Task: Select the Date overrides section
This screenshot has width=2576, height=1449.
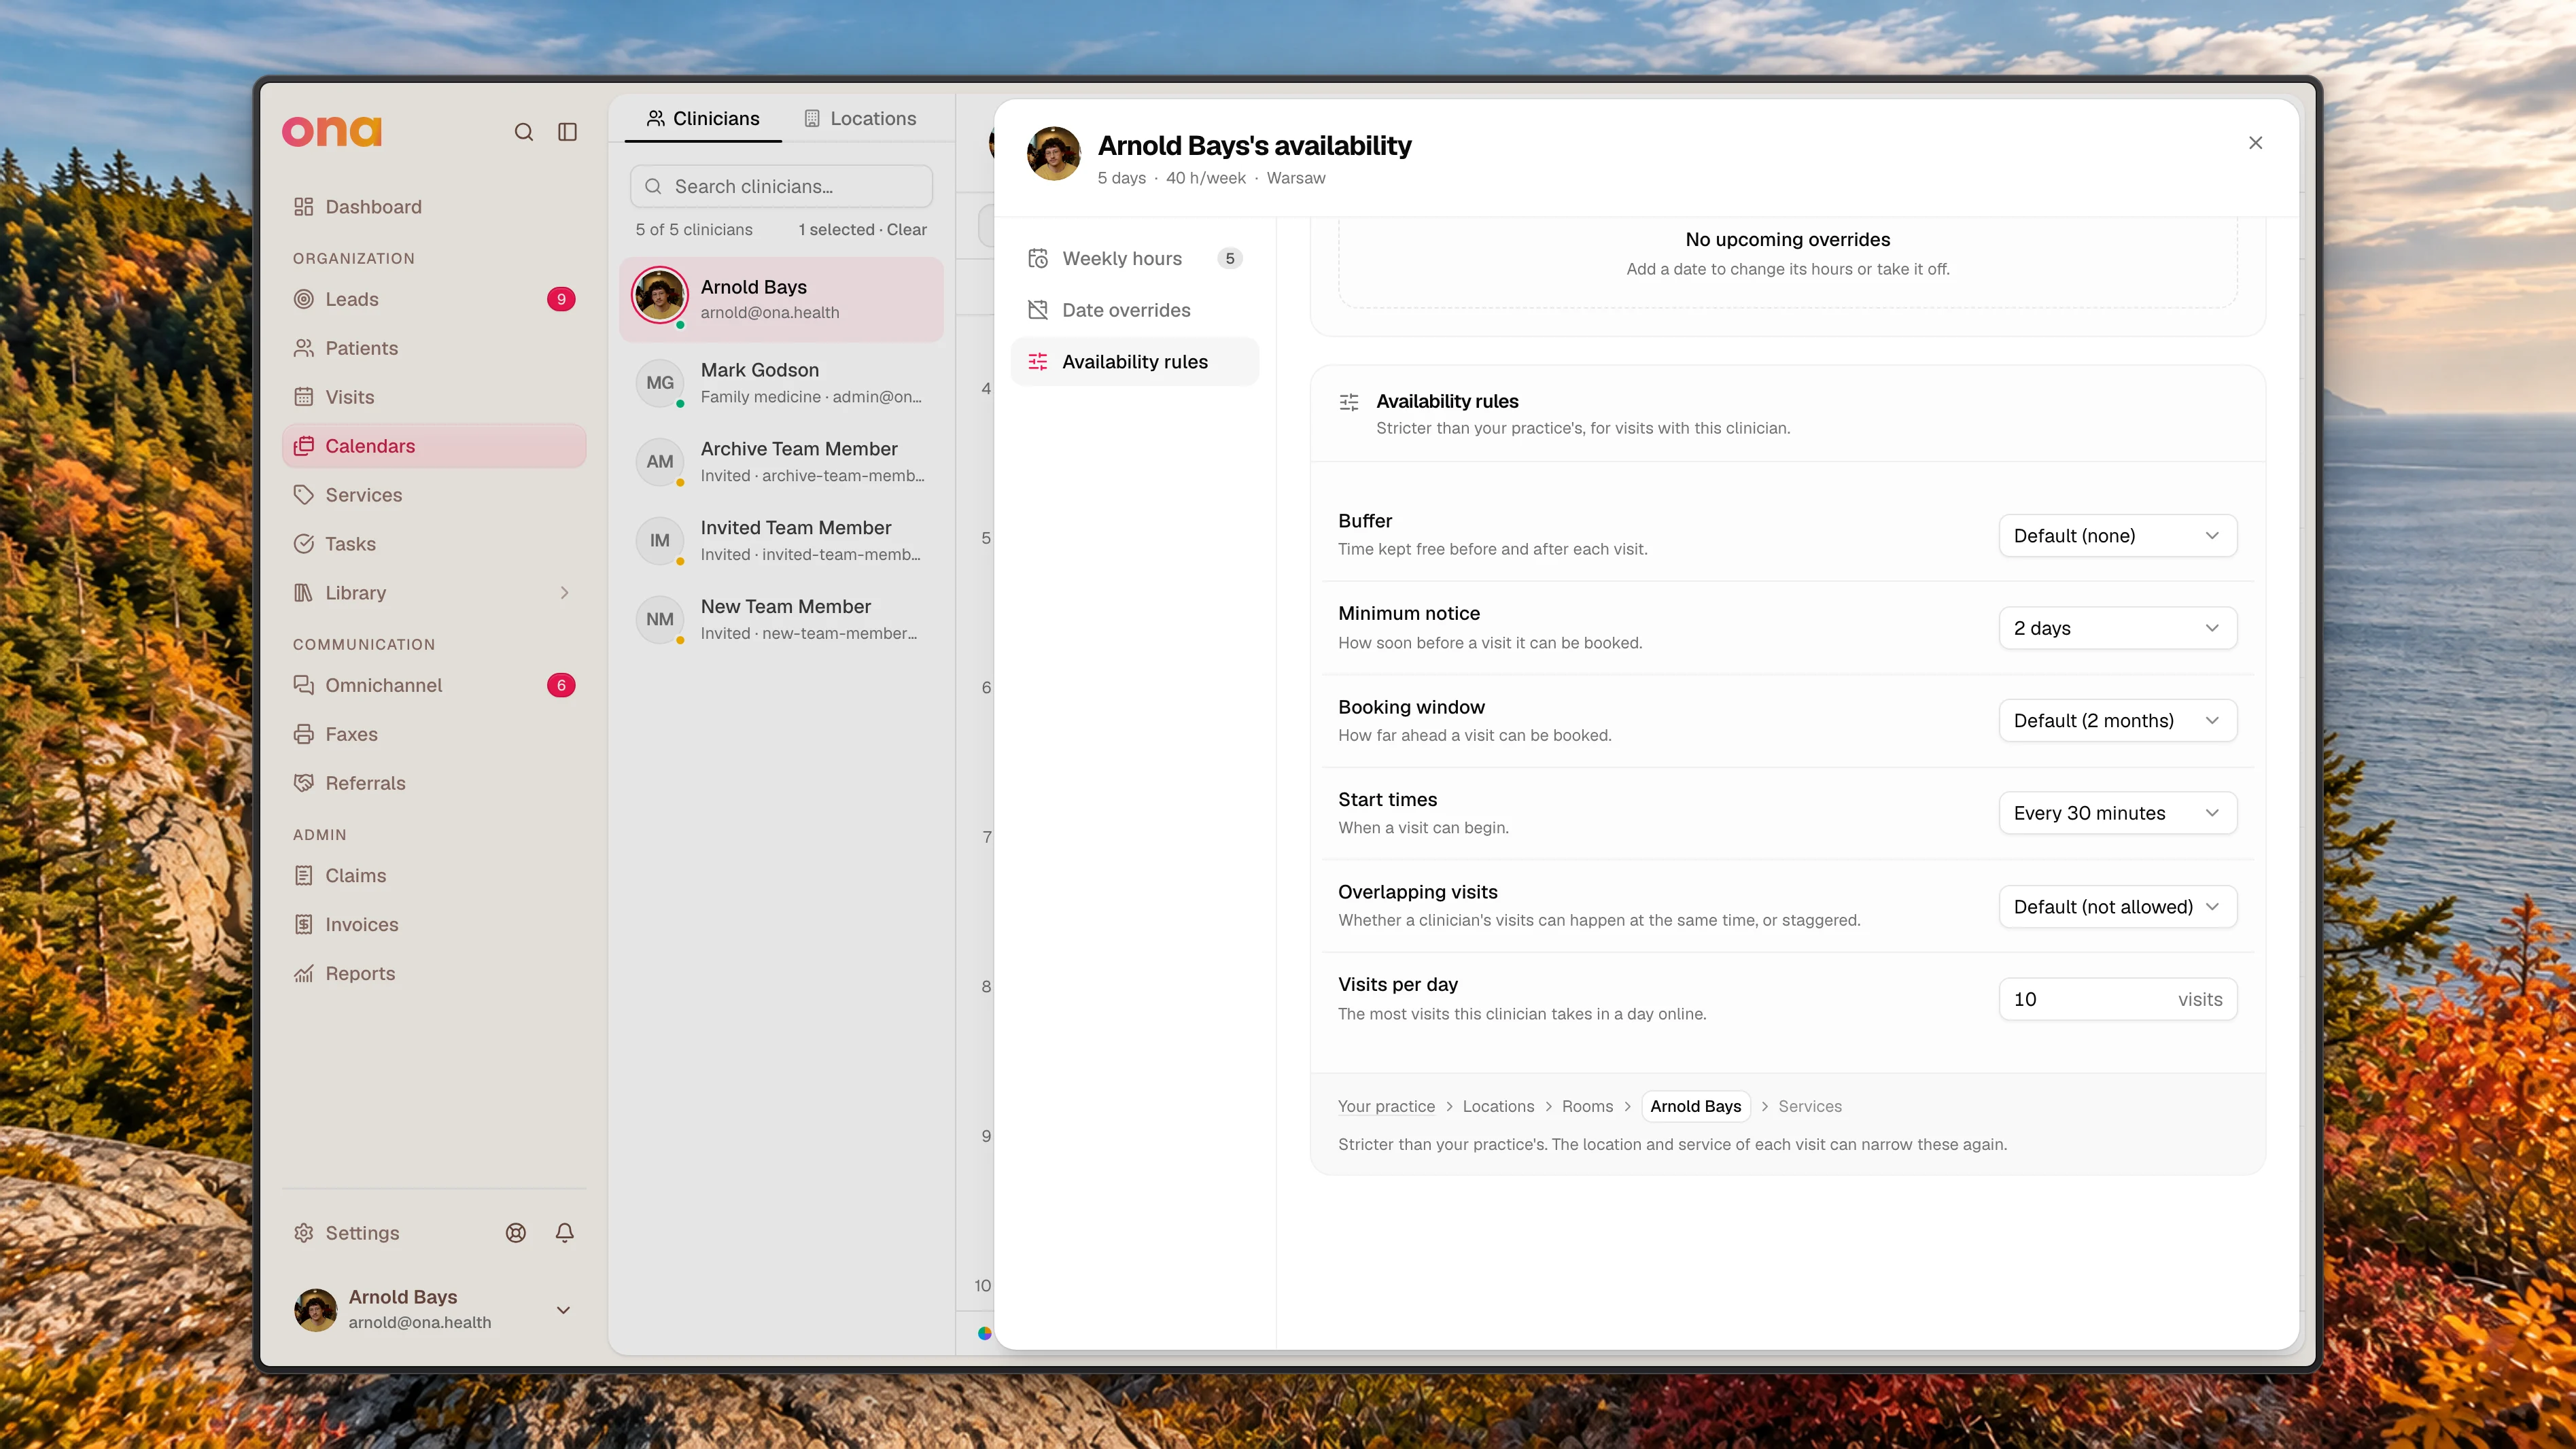Action: point(1134,310)
